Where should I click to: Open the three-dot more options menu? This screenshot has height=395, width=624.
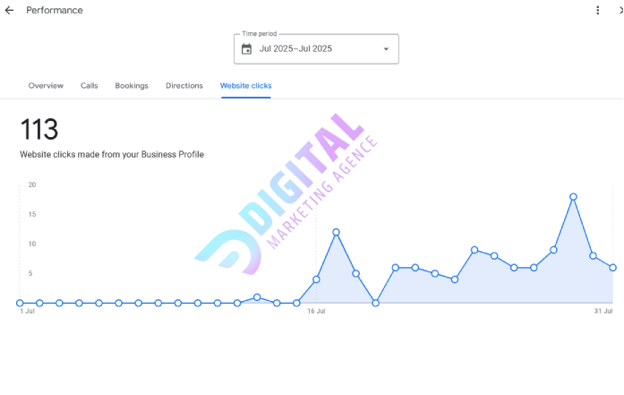(597, 11)
